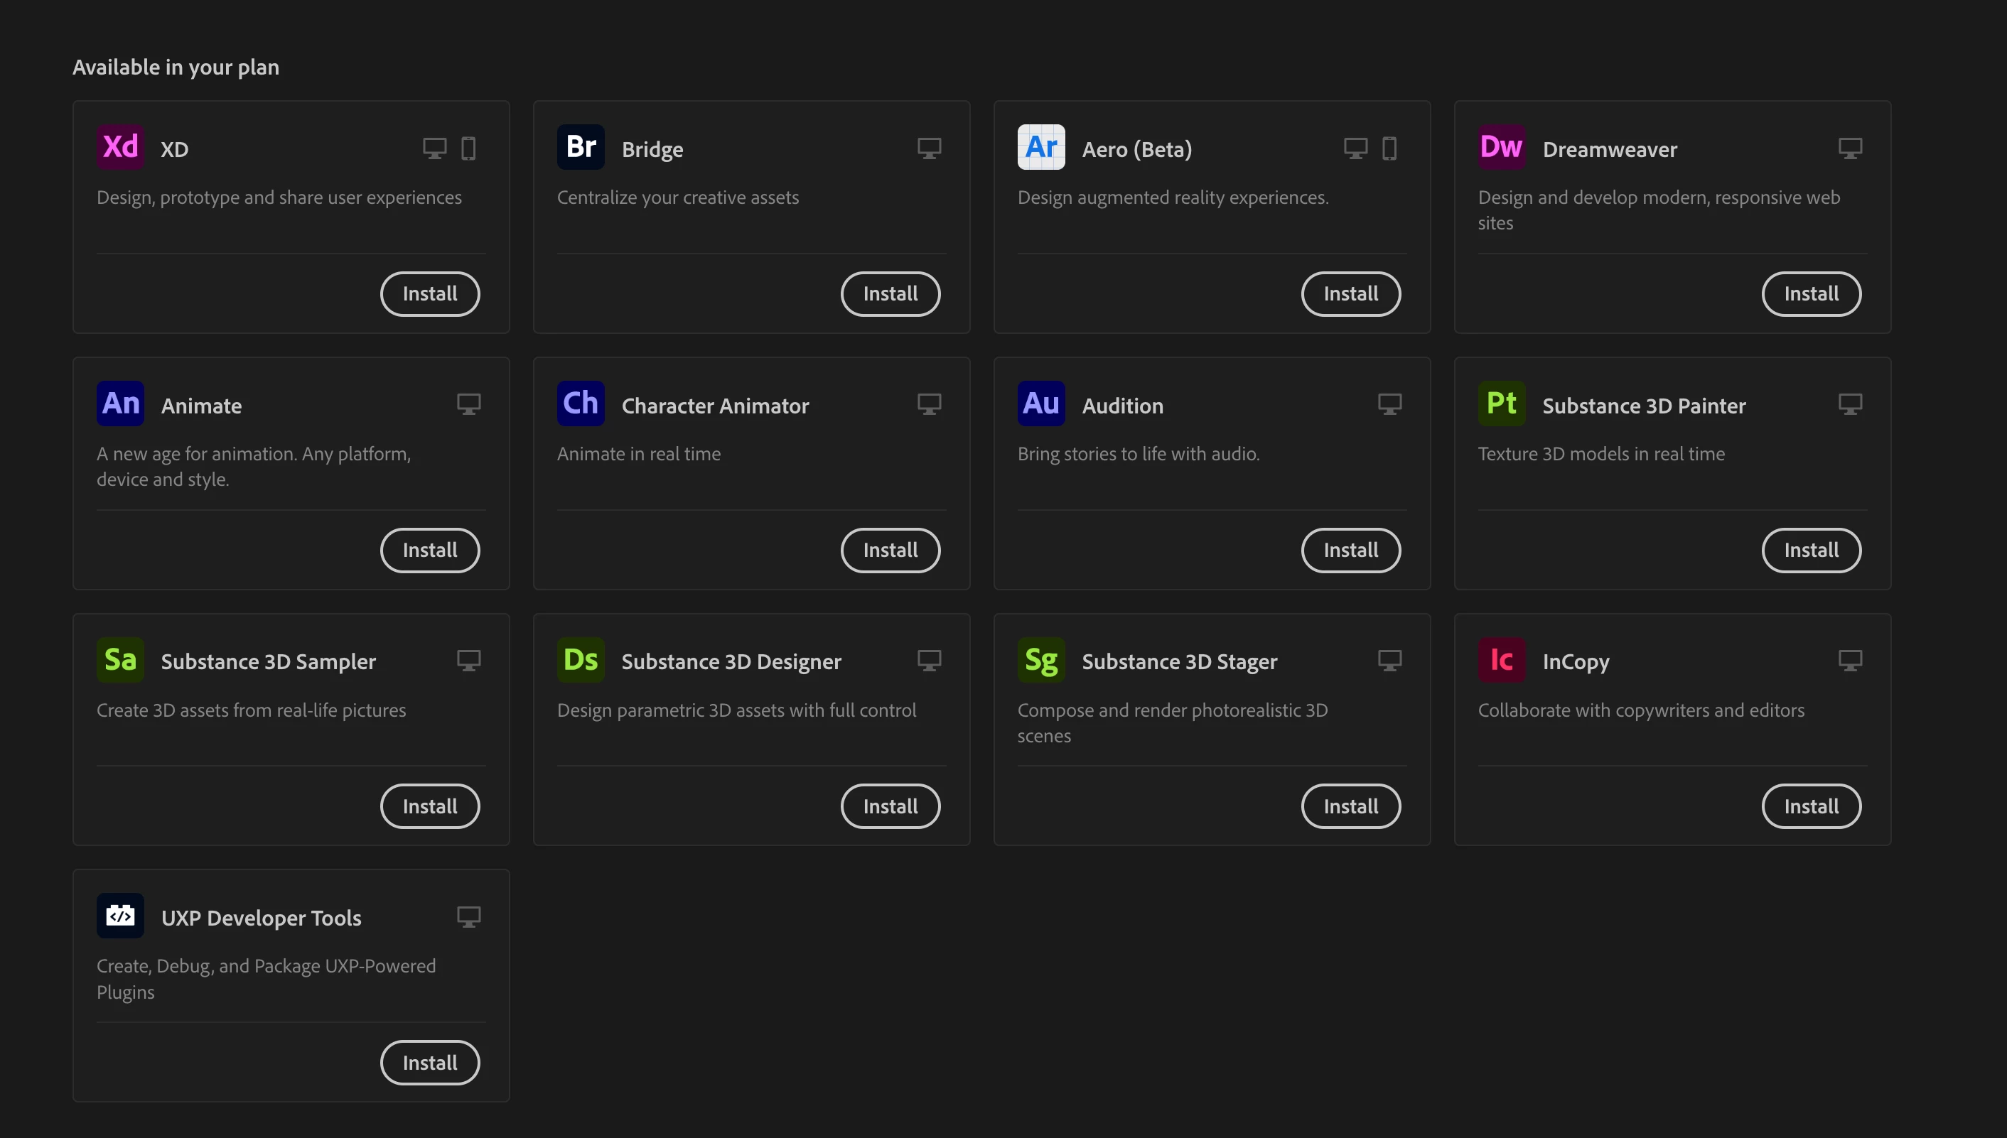This screenshot has height=1138, width=2007.
Task: Click the InCopy app icon
Action: 1501,660
